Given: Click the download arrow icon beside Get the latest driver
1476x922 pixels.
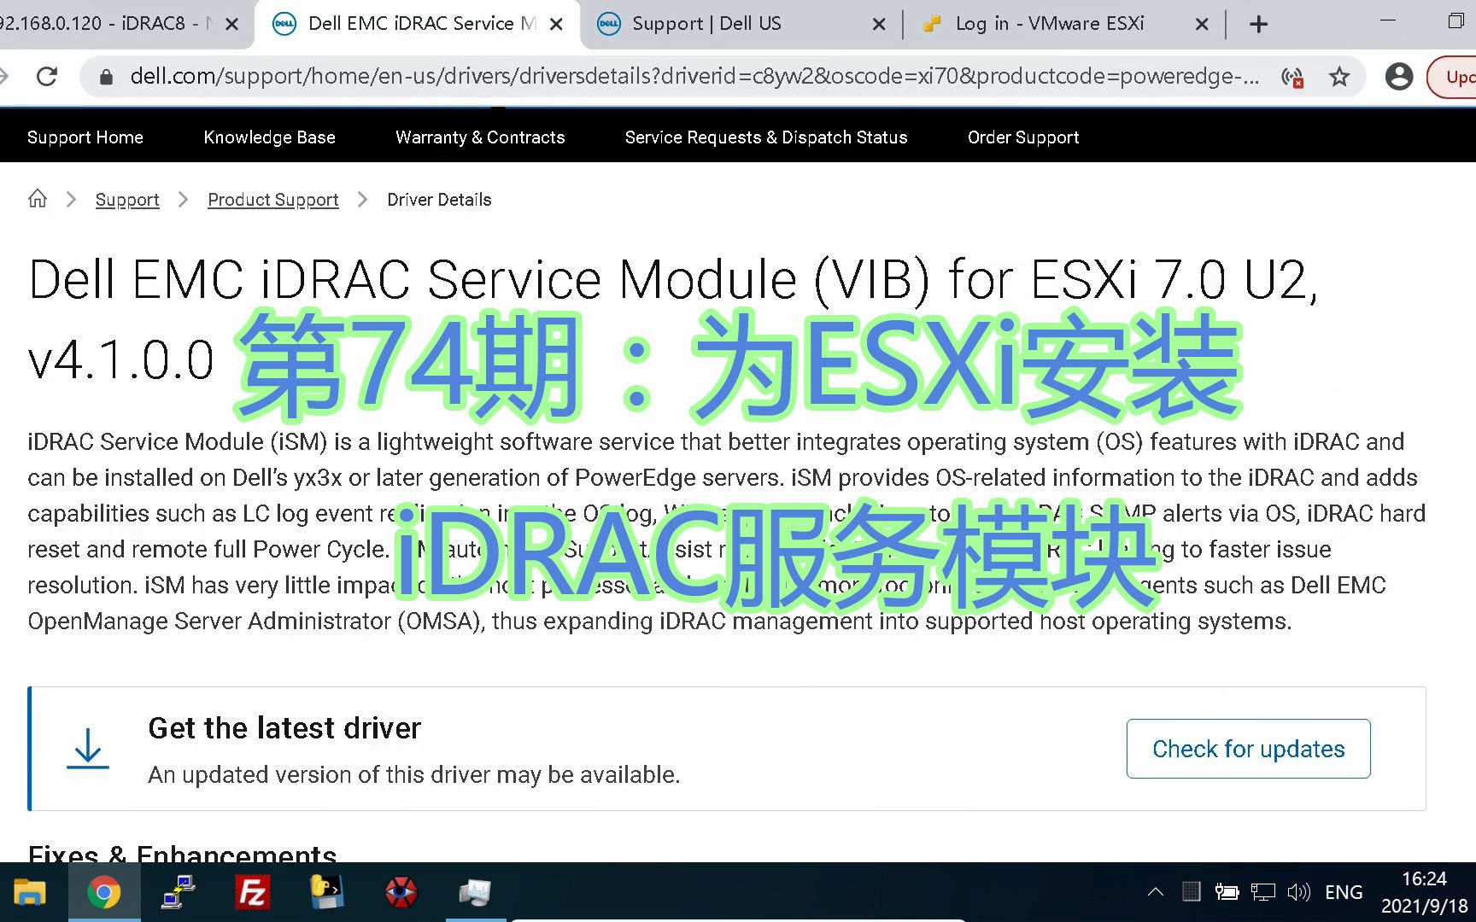Looking at the screenshot, I should point(88,748).
